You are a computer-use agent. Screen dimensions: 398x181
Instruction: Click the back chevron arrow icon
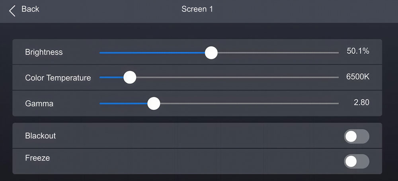[x=12, y=11]
